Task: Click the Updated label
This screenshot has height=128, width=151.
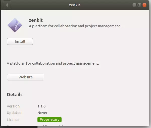Action: click(x=14, y=113)
